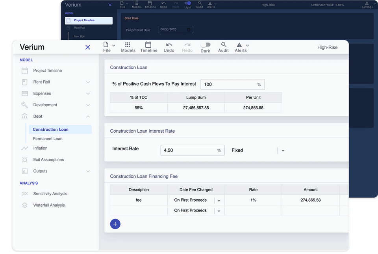
Task: Click Untrended Yield 5.04% in back window
Action: (x=328, y=5)
